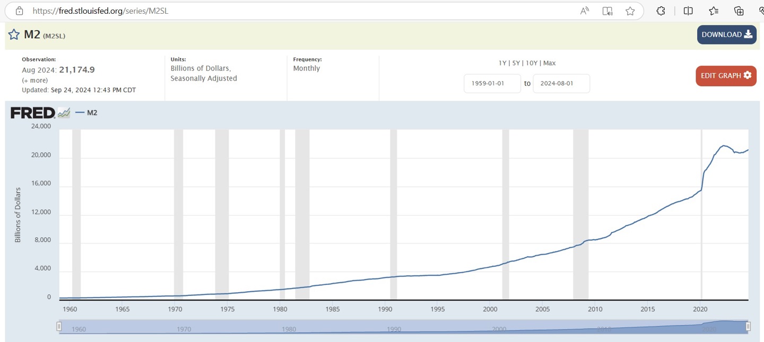764x342 pixels.
Task: Add page to favorites with star icon
Action: point(630,11)
